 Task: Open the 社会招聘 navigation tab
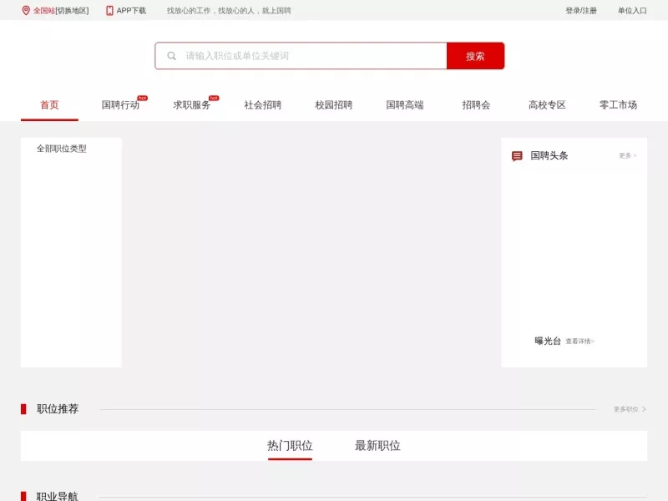262,105
